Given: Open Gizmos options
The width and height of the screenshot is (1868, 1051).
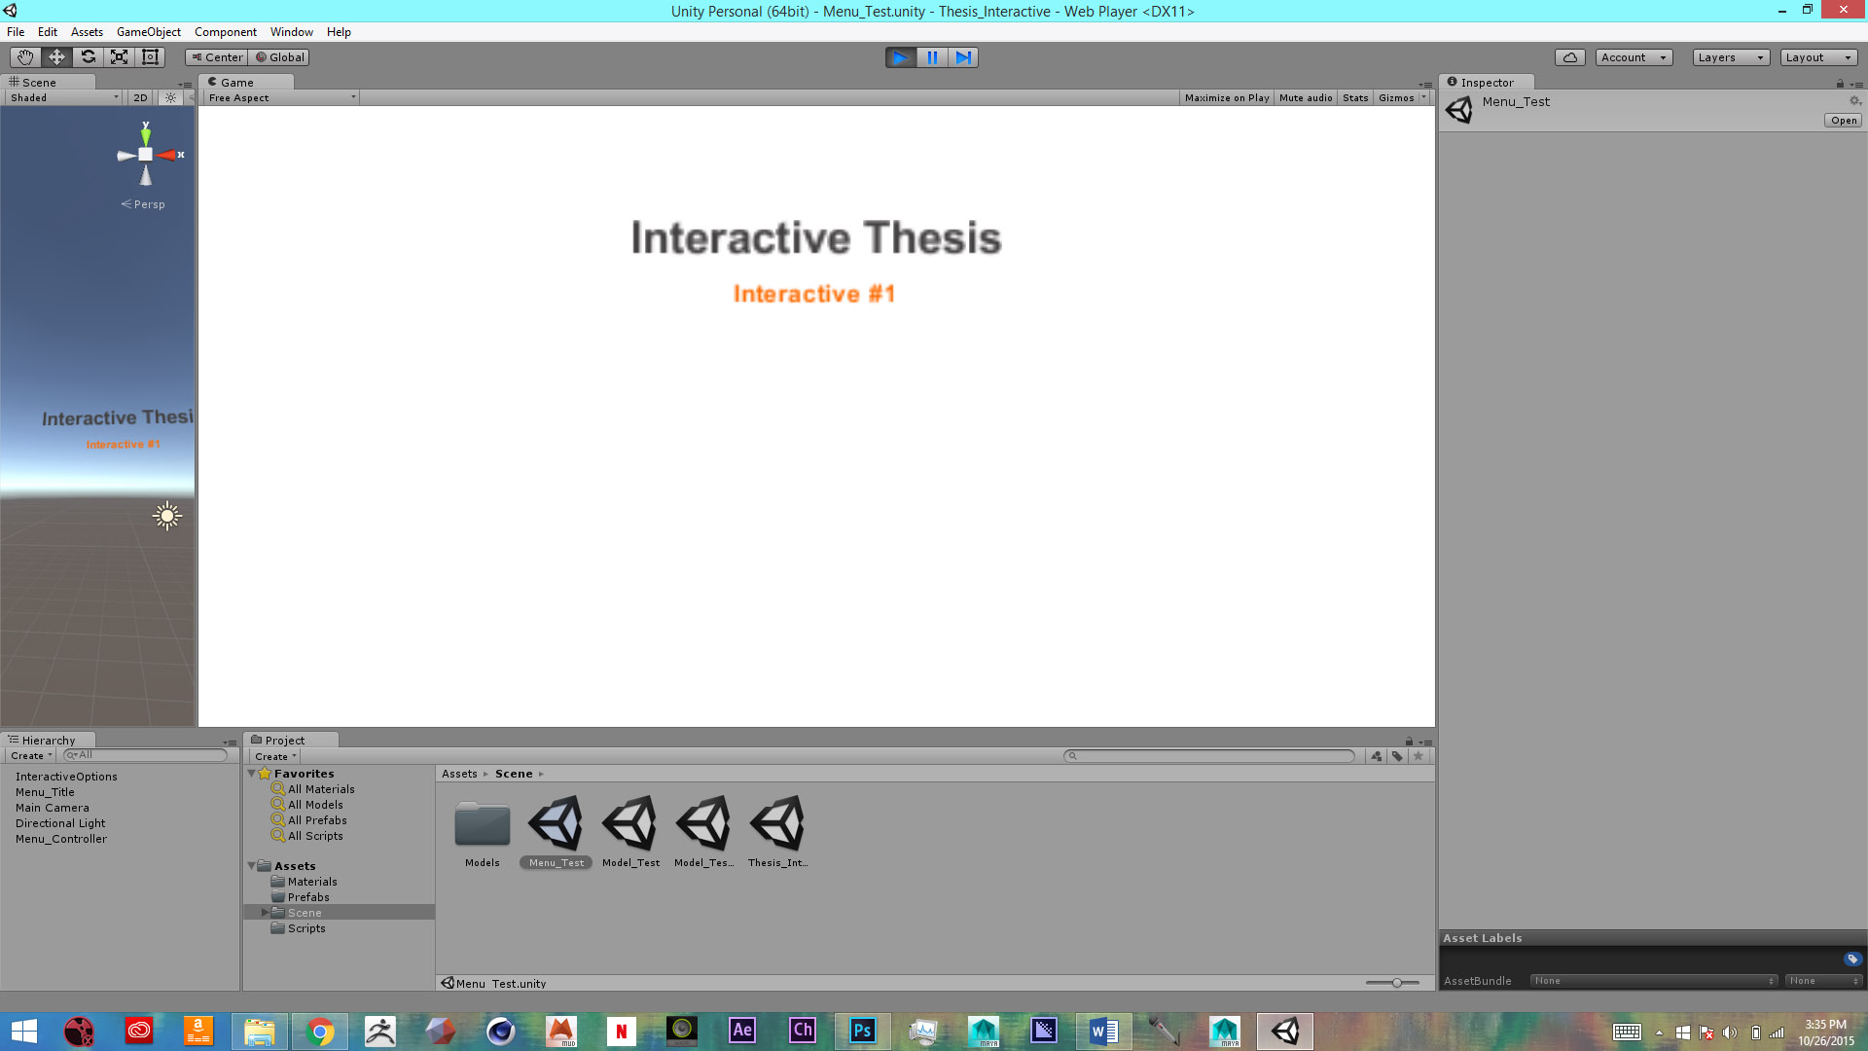Looking at the screenshot, I should coord(1402,98).
